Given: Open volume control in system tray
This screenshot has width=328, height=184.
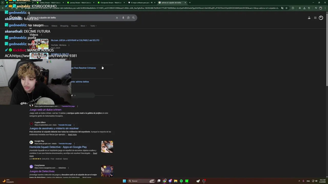Looking at the screenshot, I should pos(316,181).
